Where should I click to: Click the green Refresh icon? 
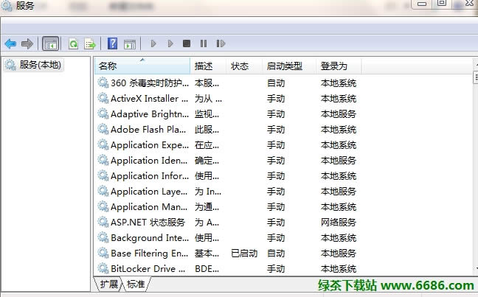(74, 44)
